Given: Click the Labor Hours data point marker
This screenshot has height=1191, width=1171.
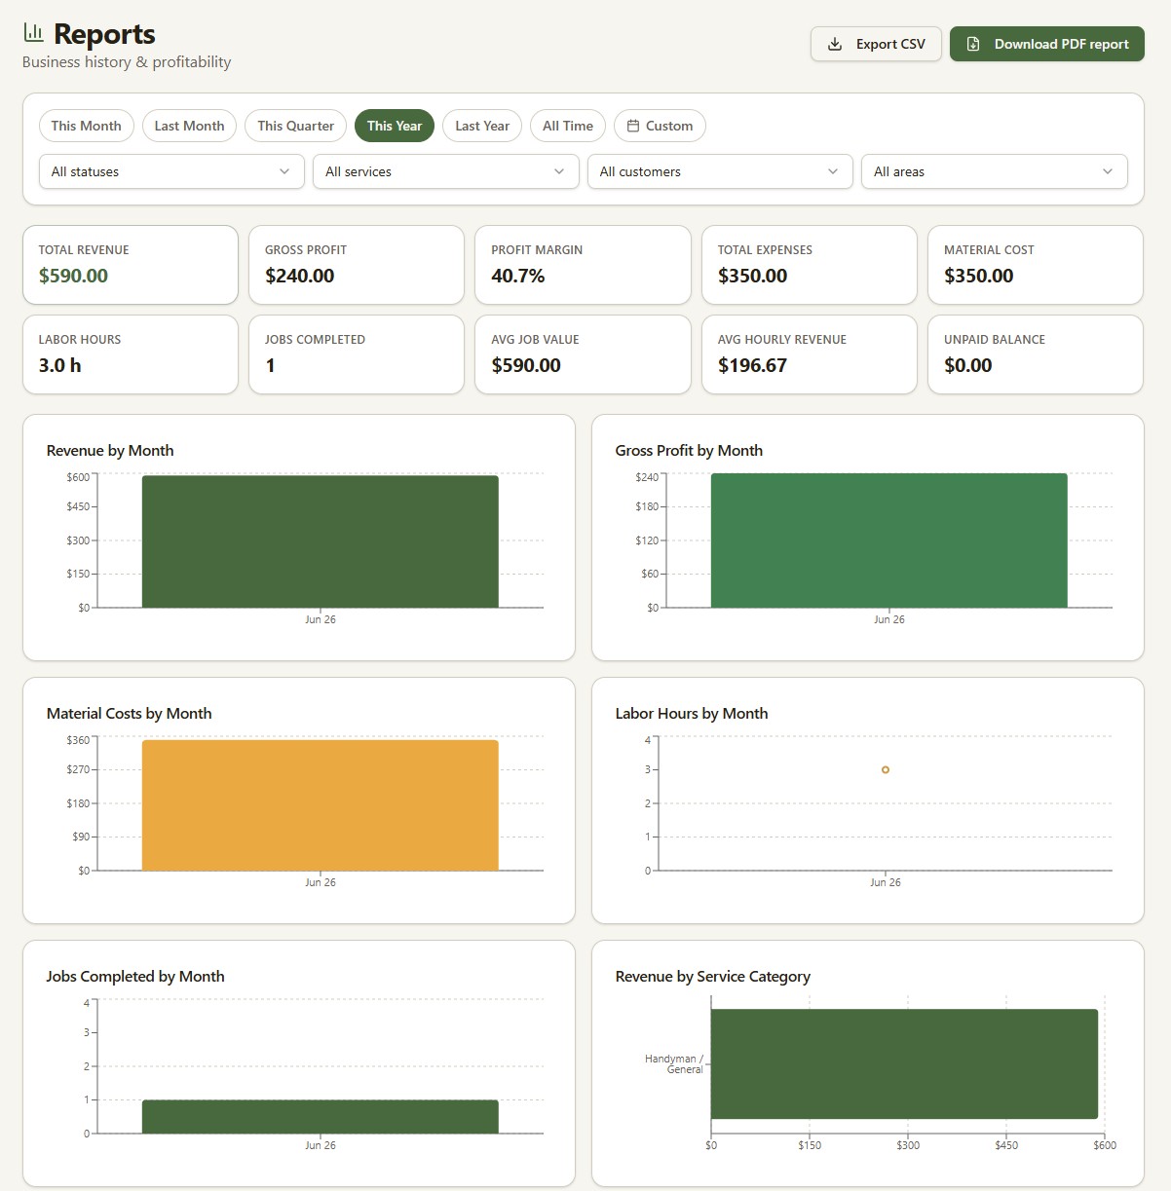Looking at the screenshot, I should tap(886, 770).
